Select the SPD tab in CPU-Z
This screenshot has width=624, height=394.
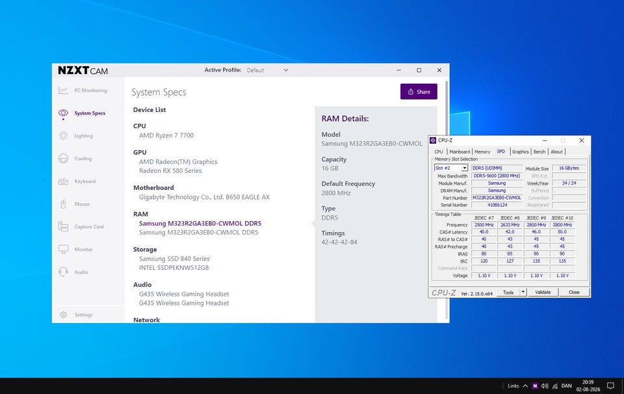point(500,151)
